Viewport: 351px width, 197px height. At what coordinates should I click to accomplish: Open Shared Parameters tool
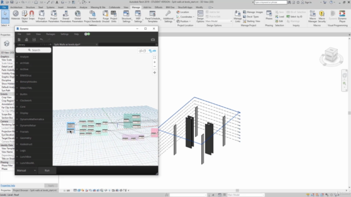click(x=66, y=16)
